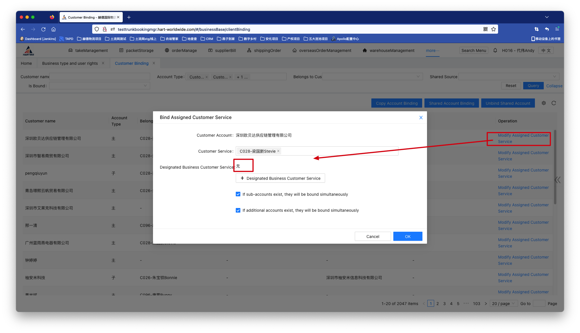Click the browser home icon

[53, 29]
